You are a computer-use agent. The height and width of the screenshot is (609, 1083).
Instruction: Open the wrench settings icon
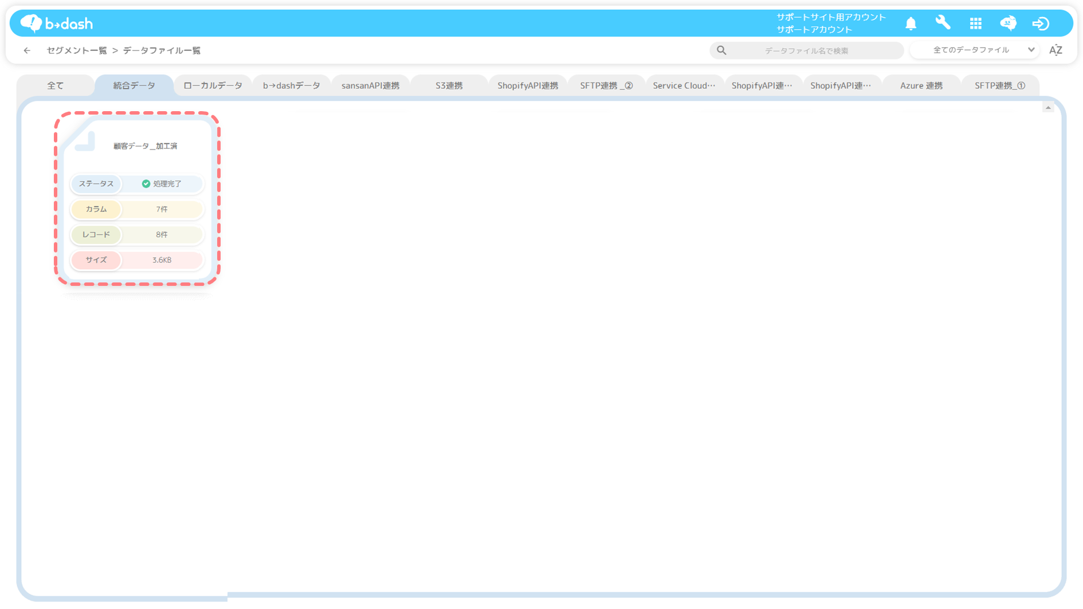(x=943, y=23)
